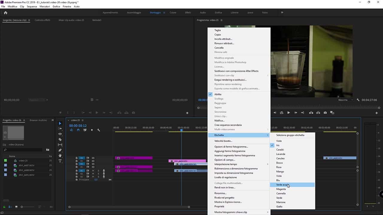
Task: Select the Razor tool in timeline toolbar
Action: point(60,139)
